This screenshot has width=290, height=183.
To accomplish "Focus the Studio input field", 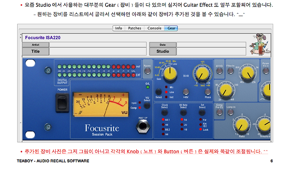I will (x=211, y=51).
